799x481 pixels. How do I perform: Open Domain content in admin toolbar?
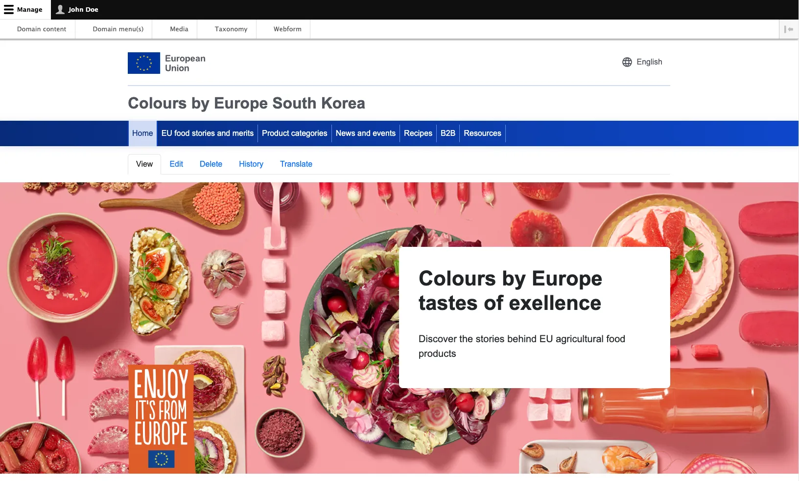[42, 29]
